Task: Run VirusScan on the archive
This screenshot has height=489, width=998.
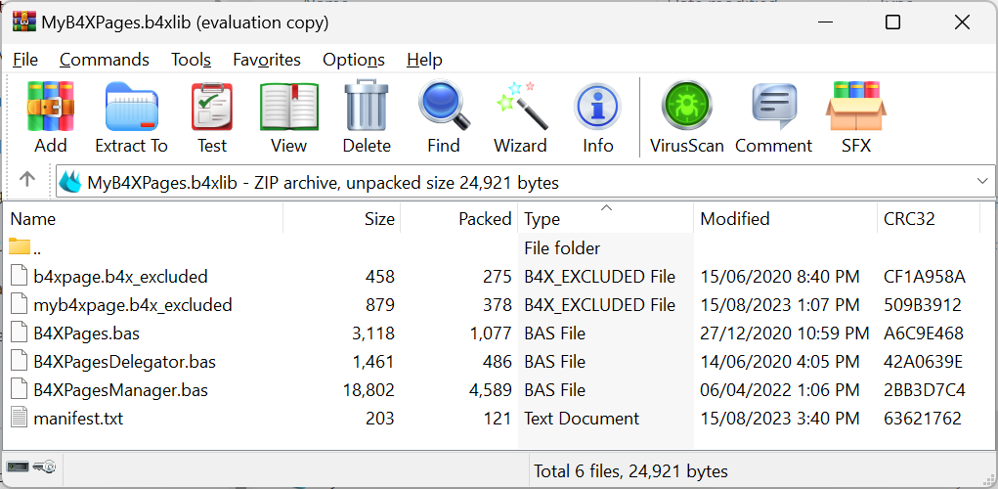Action: coord(686,117)
